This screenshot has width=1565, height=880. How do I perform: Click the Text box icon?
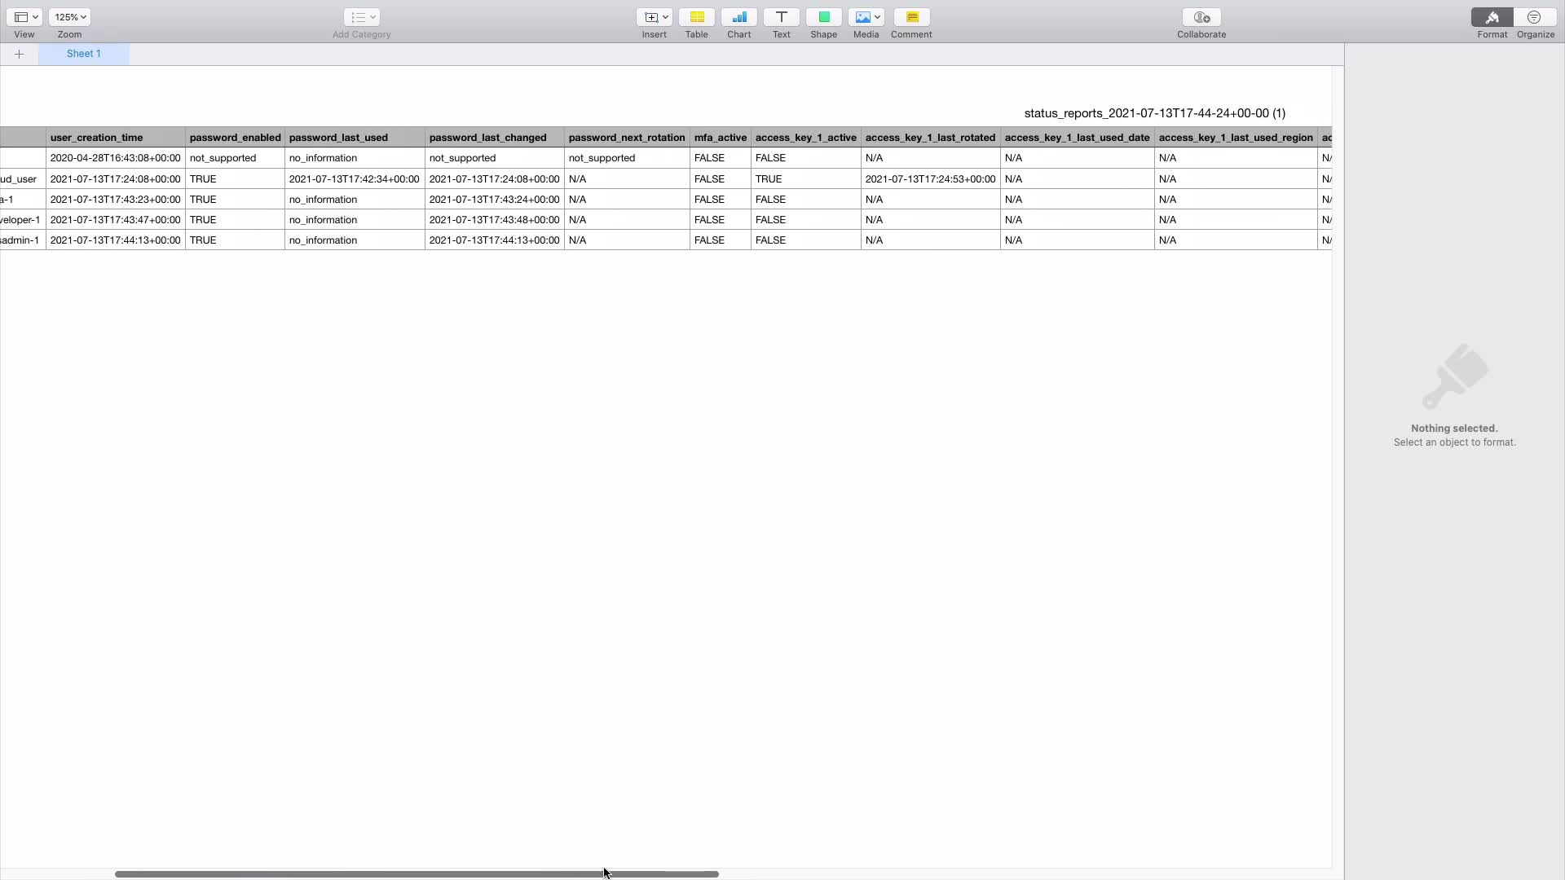781,17
